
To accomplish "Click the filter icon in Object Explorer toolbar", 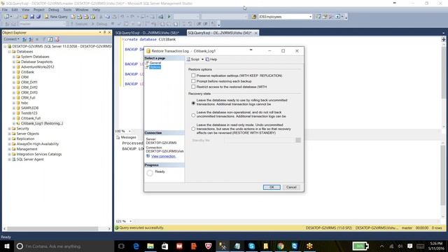I will pyautogui.click(x=43, y=39).
